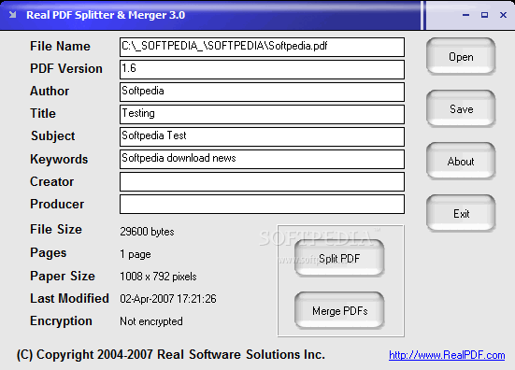Maximize the Real PDF Splitter window

tap(484, 15)
